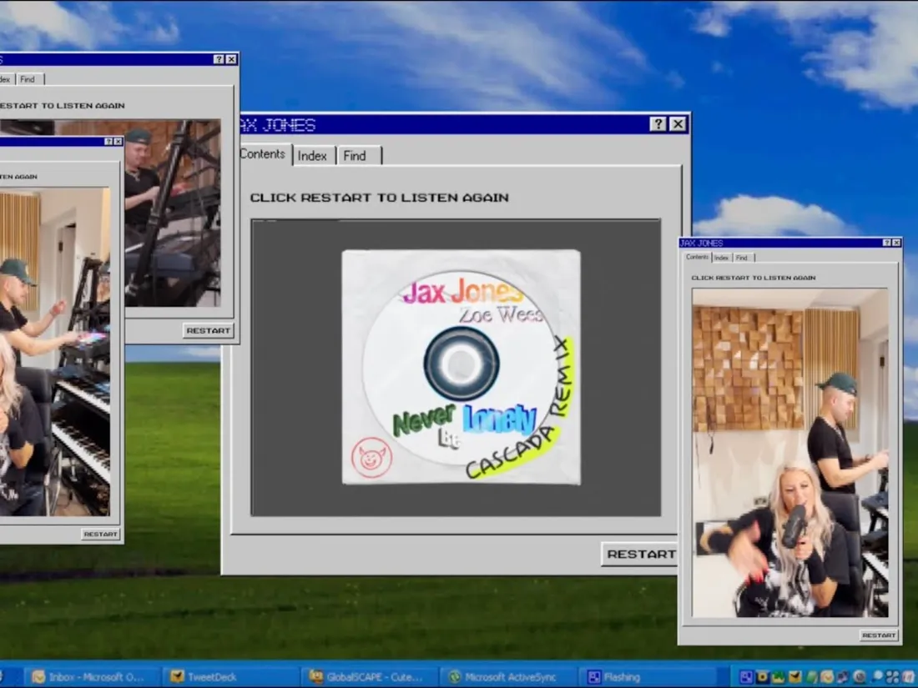Image resolution: width=918 pixels, height=688 pixels.
Task: Click the piano photo in lower-left window
Action: (x=54, y=352)
